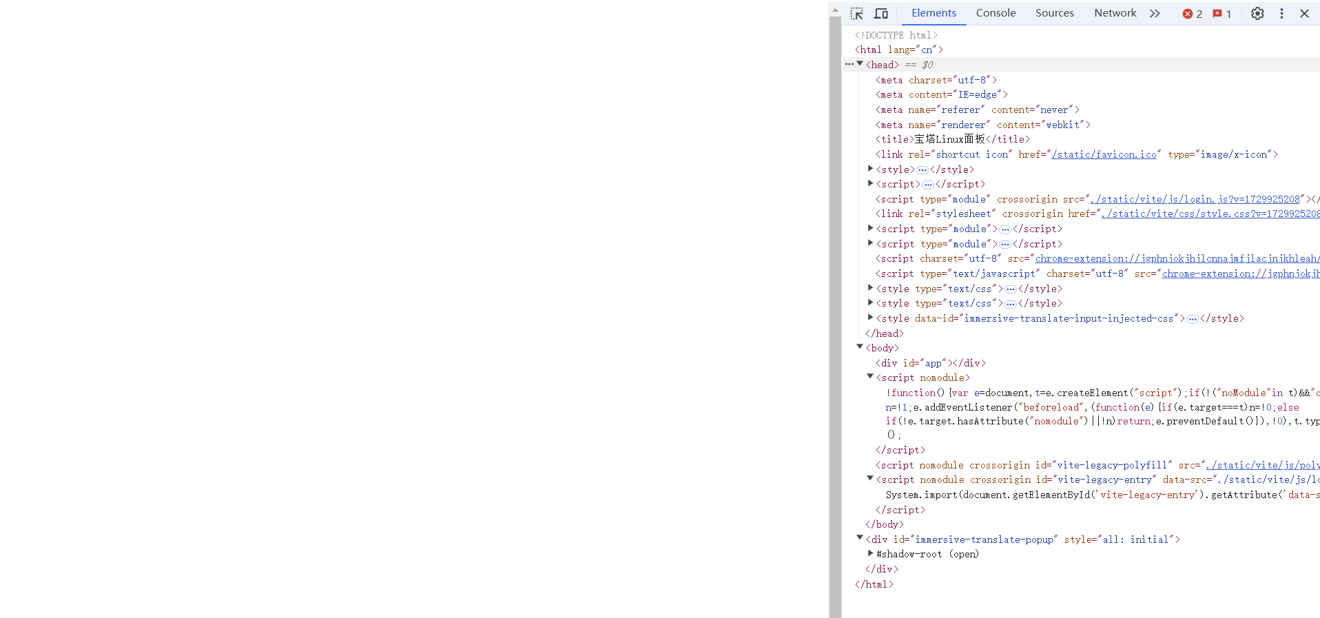This screenshot has height=618, width=1320.
Task: Open the vite-legacy-polyfill src link
Action: [x=1263, y=465]
